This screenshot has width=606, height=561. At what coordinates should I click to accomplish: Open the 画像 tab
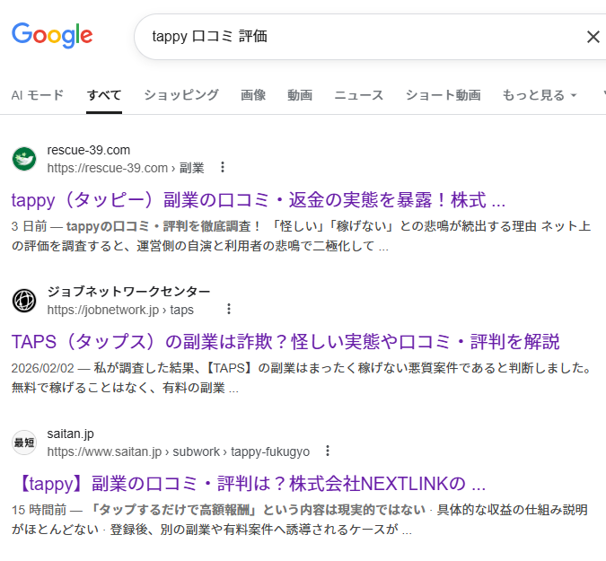point(253,95)
